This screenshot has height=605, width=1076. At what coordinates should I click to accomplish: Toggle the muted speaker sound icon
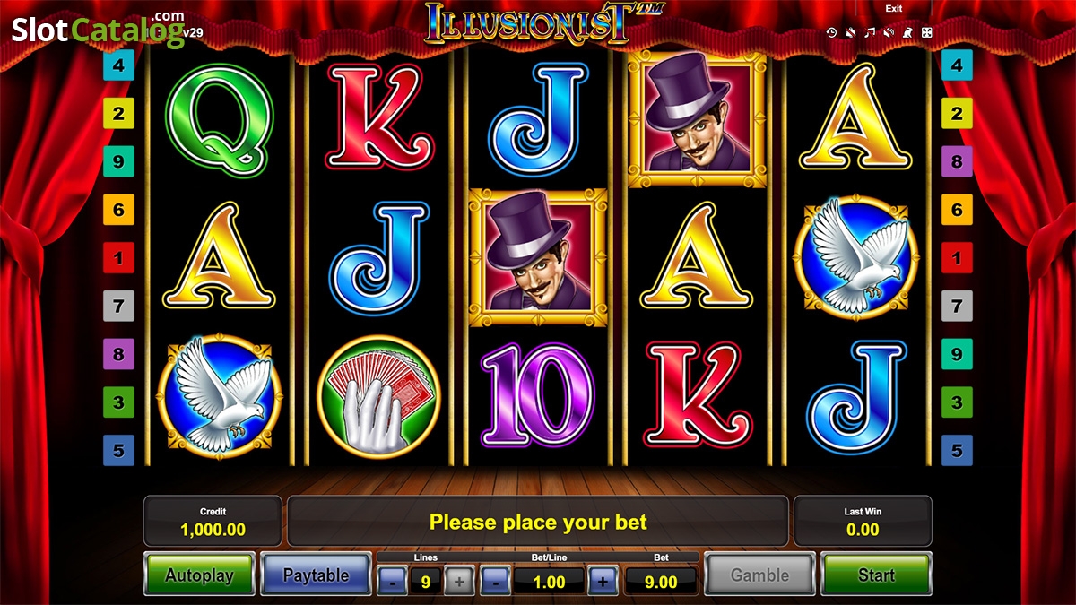889,33
